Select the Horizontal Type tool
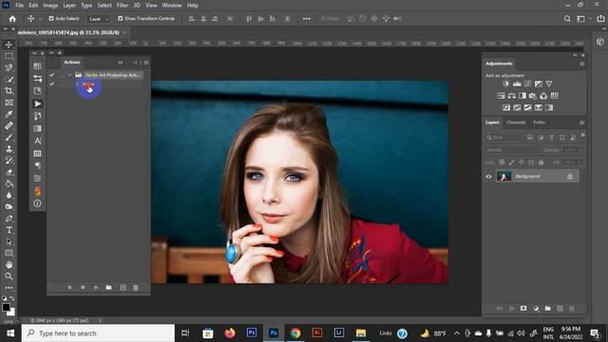Viewport: 608px width, 342px height. 9,230
